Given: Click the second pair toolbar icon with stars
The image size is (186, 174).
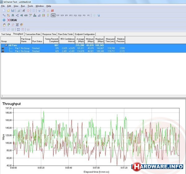Looking at the screenshot, I should [8, 15].
